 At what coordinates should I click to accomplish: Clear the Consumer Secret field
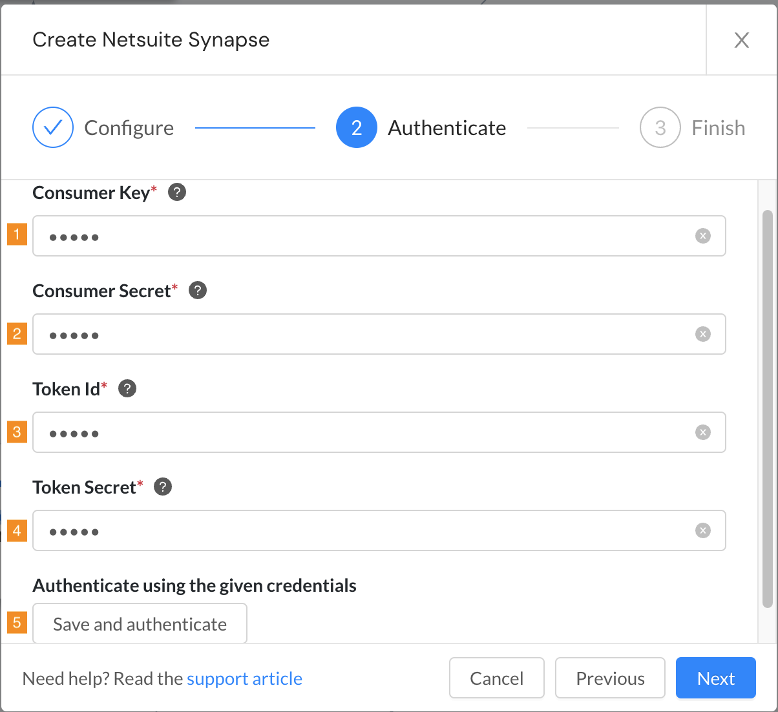tap(703, 334)
